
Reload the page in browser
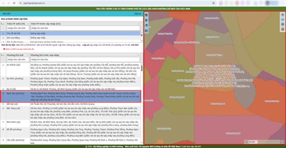coord(15,3)
